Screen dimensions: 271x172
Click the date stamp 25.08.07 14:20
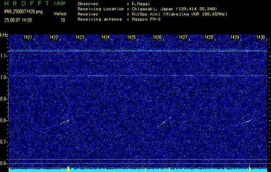[18, 20]
